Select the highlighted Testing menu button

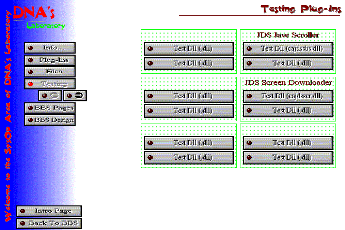click(50, 84)
